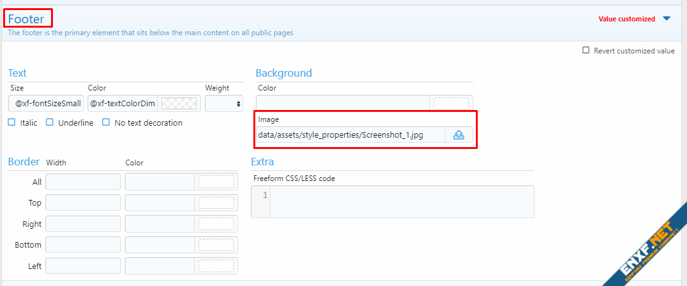This screenshot has height=286, width=687.
Task: Enable the Revert customized value checkbox
Action: [586, 50]
